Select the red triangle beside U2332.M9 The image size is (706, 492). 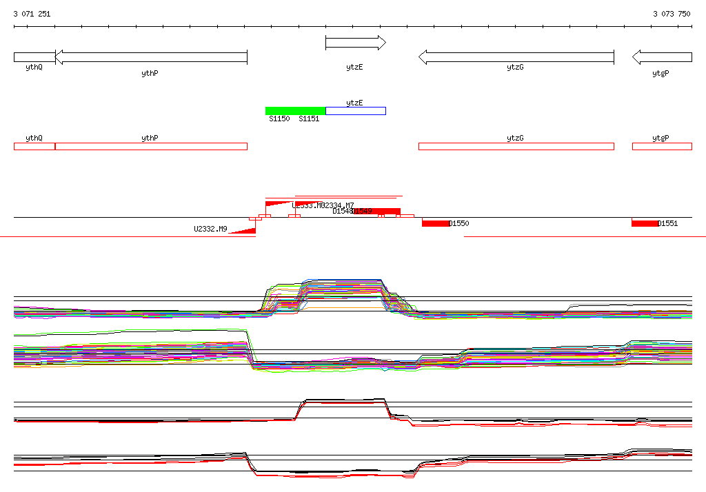243,230
